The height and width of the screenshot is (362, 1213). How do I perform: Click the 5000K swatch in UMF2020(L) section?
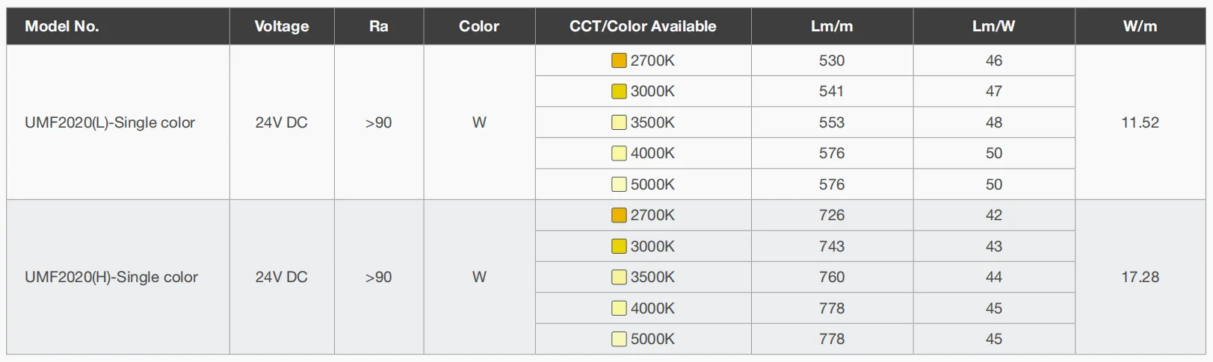point(619,184)
